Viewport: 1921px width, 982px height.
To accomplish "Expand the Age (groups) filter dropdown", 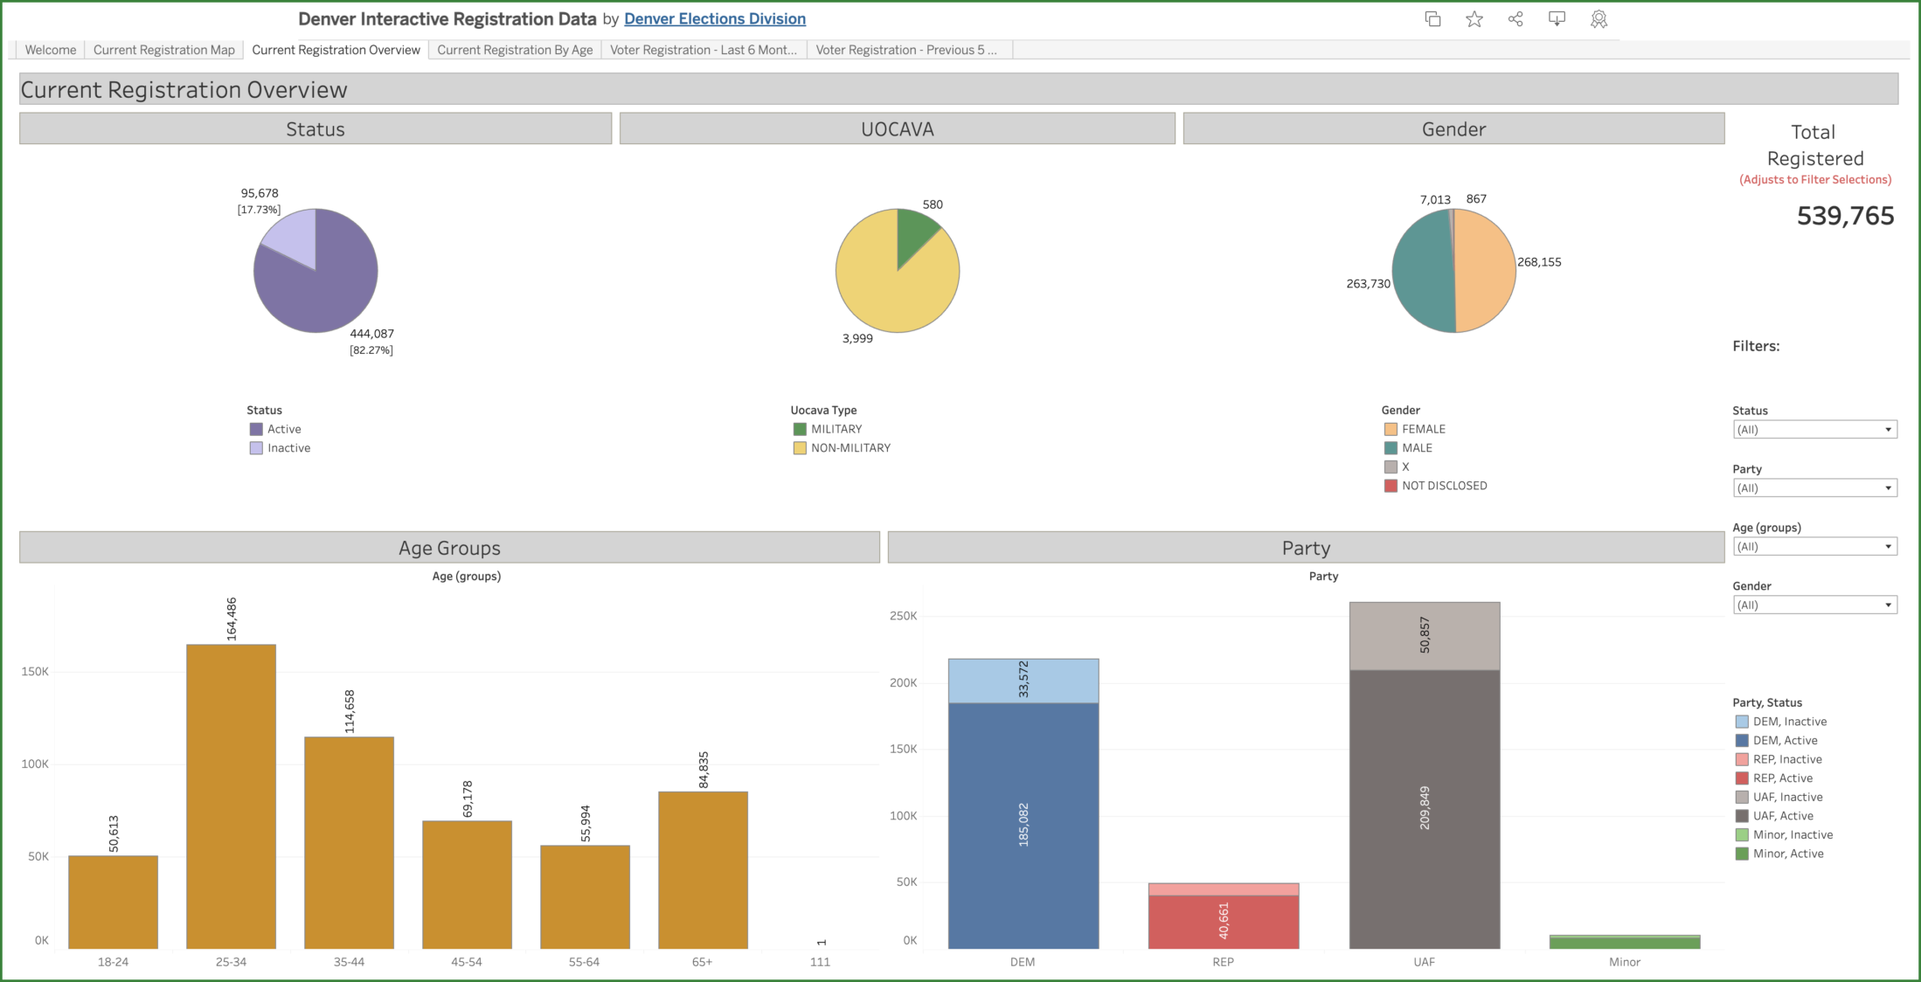I will coord(1814,546).
